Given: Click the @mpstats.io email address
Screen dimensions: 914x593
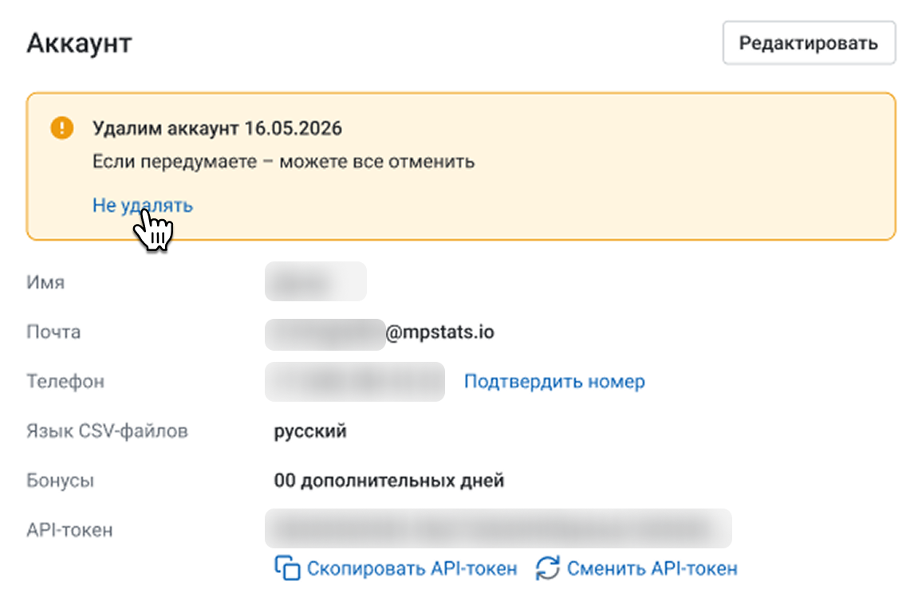Looking at the screenshot, I should [x=439, y=332].
